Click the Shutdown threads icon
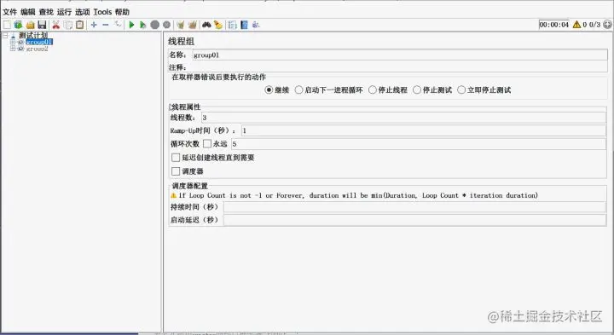Viewport: 614px width, 335px height. click(x=167, y=25)
